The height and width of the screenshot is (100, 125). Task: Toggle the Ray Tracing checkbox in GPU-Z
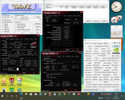(x=99, y=87)
